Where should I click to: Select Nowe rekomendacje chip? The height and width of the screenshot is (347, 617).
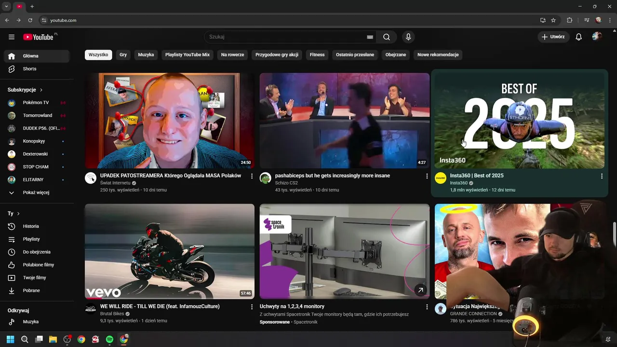(x=438, y=55)
